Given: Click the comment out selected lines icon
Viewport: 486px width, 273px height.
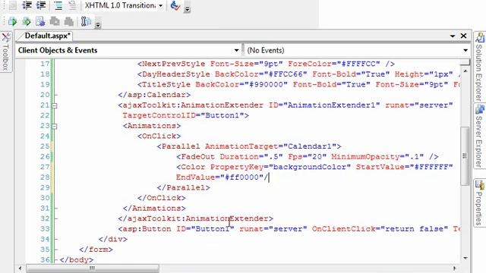Looking at the screenshot, I should (x=58, y=5).
